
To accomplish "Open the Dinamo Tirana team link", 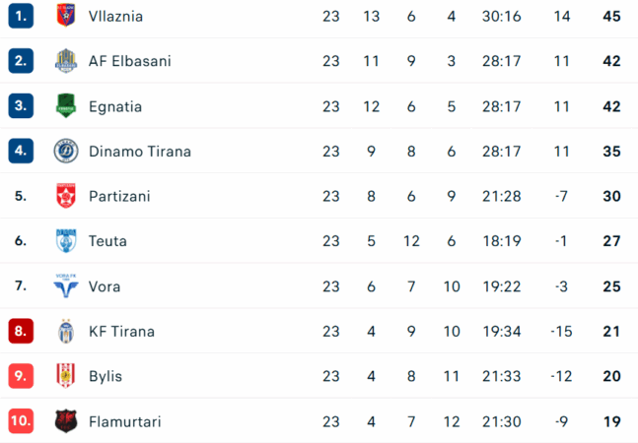I will (x=139, y=152).
